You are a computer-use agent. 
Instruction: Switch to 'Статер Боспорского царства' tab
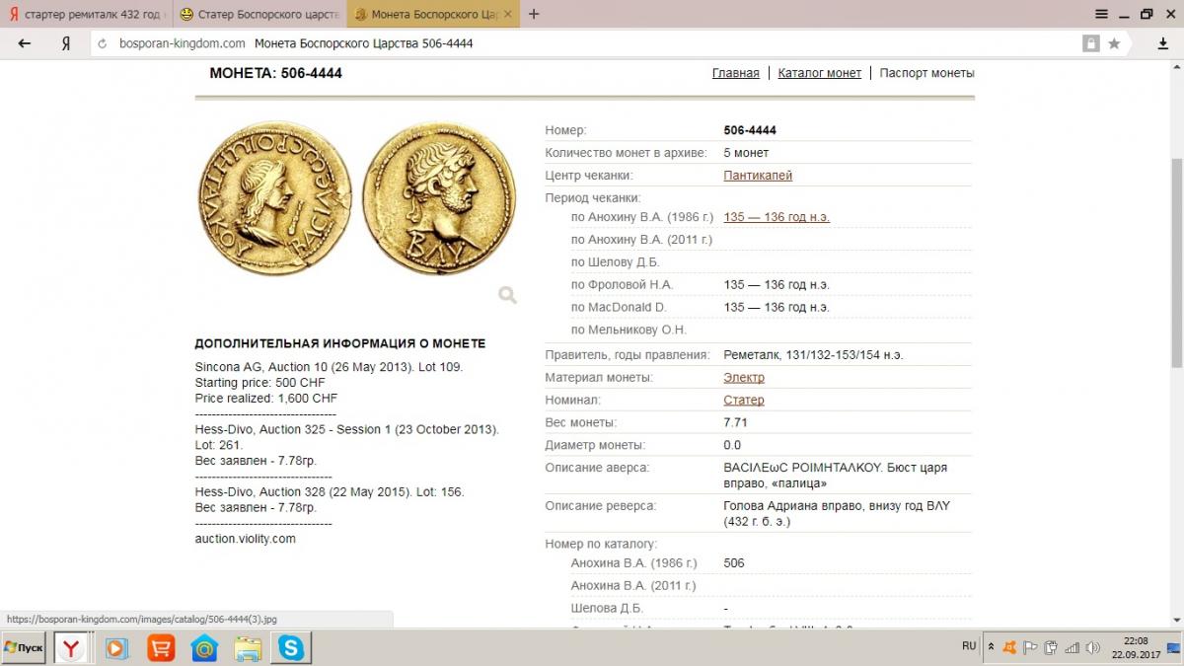tap(259, 15)
